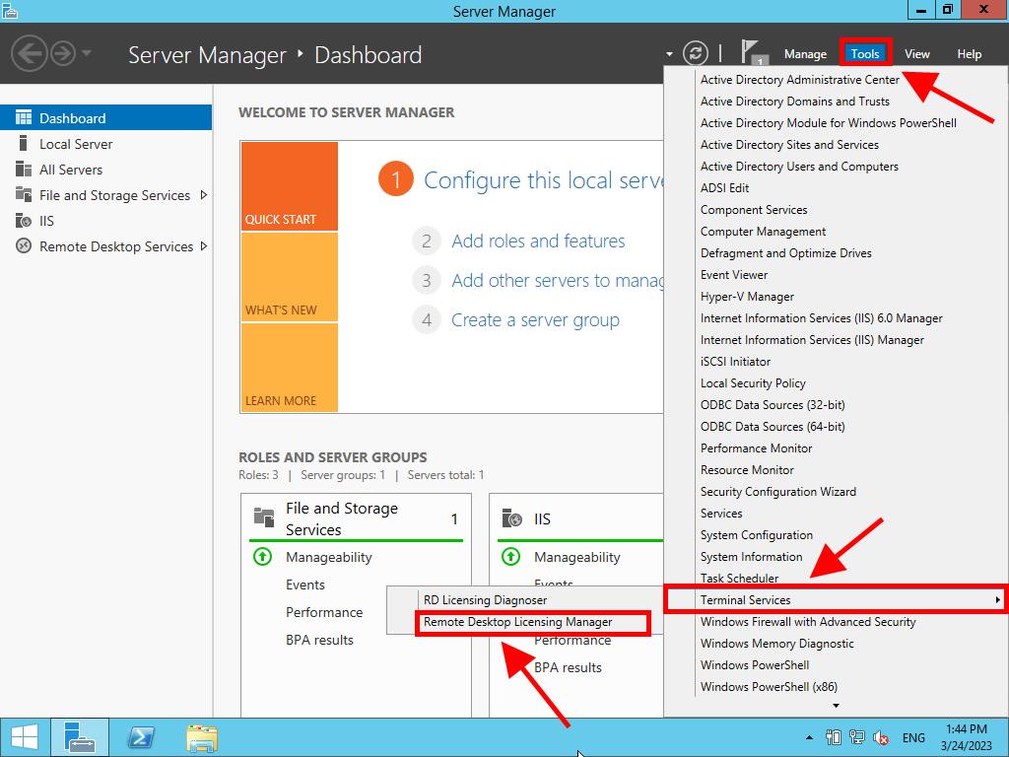This screenshot has height=757, width=1009.
Task: Open Local Security Policy
Action: (x=753, y=383)
